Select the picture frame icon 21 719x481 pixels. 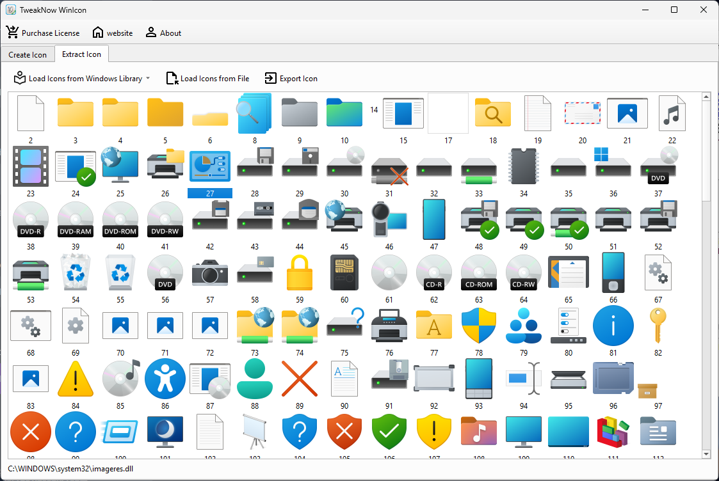pos(627,113)
